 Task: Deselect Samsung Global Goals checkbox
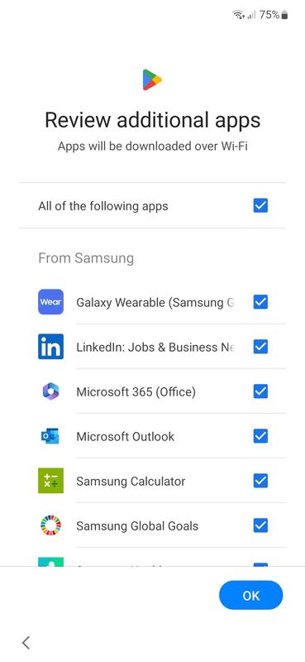260,525
